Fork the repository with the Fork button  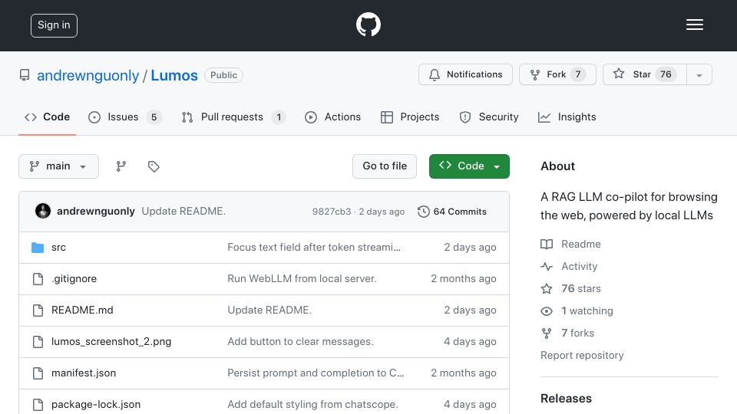[x=557, y=74]
